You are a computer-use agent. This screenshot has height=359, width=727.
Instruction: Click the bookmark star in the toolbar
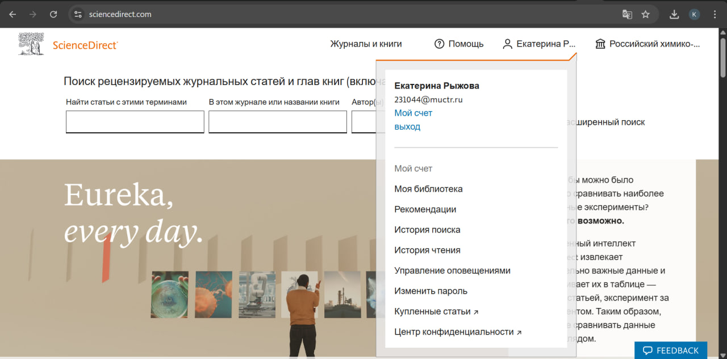[646, 14]
